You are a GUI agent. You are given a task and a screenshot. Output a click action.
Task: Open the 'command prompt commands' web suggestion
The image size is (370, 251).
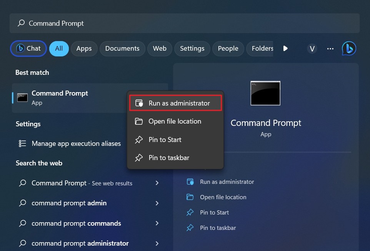click(90, 223)
